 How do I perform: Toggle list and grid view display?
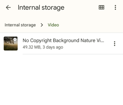pyautogui.click(x=101, y=7)
